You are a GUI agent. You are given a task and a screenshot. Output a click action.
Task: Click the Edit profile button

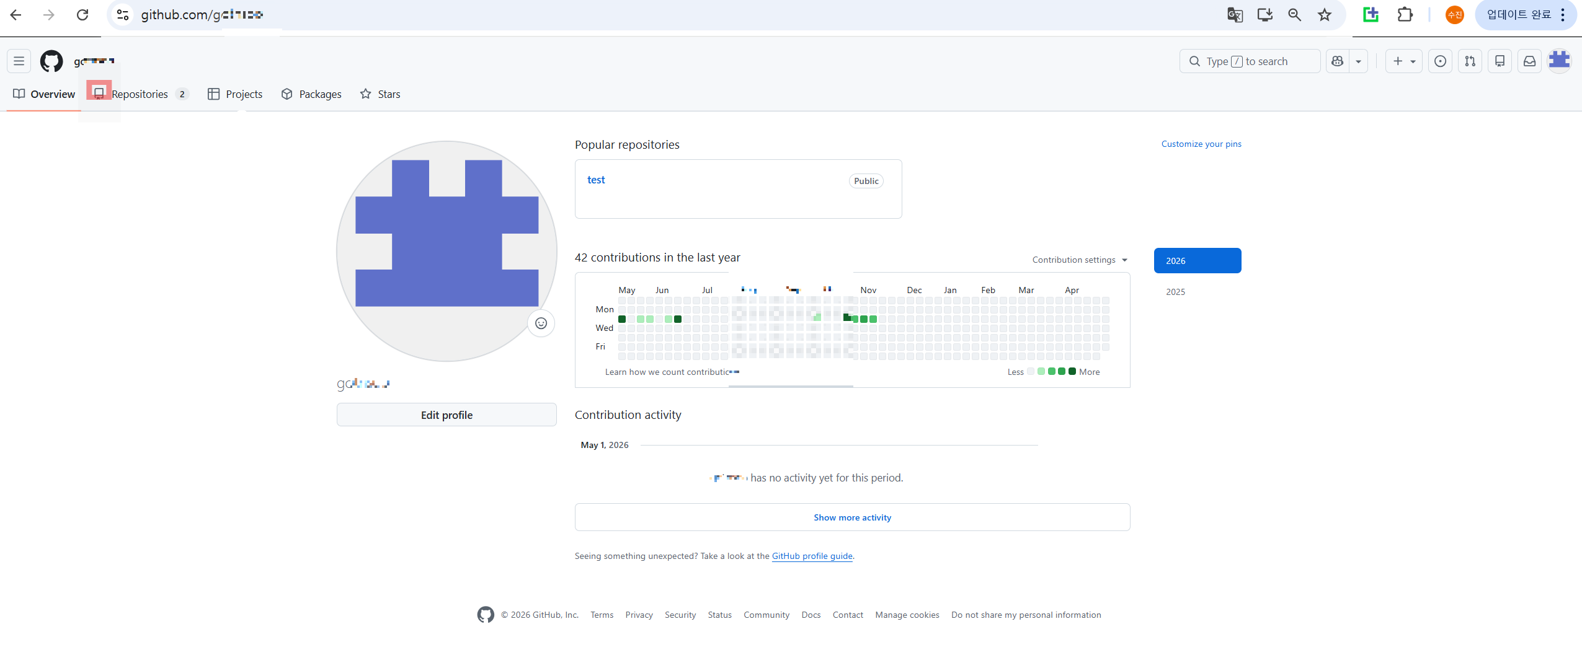[447, 415]
